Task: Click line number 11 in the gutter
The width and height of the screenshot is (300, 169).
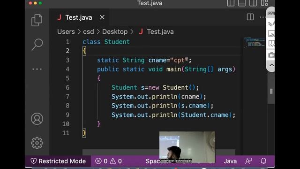Action: pyautogui.click(x=66, y=133)
